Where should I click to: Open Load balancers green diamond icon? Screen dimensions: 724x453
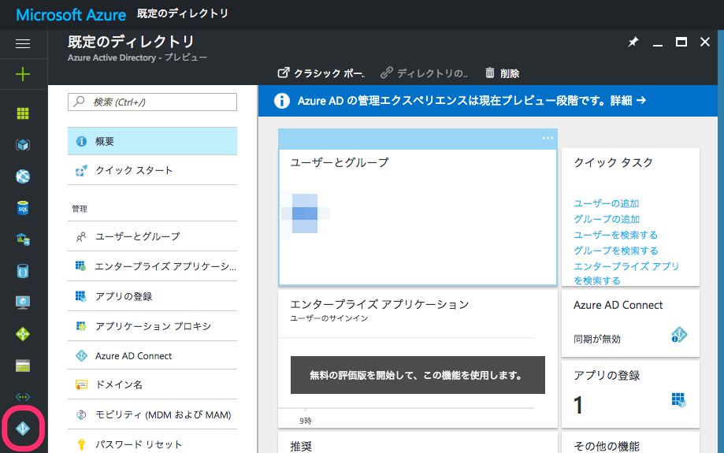[x=23, y=334]
